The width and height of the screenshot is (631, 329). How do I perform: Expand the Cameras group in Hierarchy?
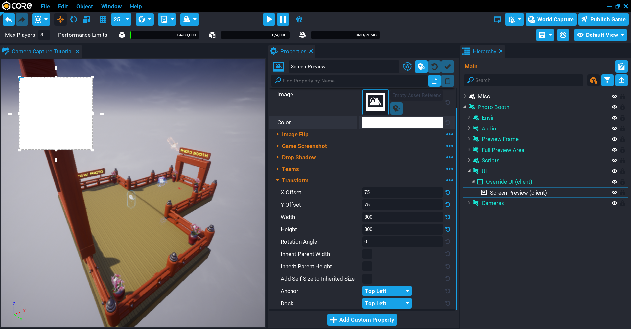469,203
